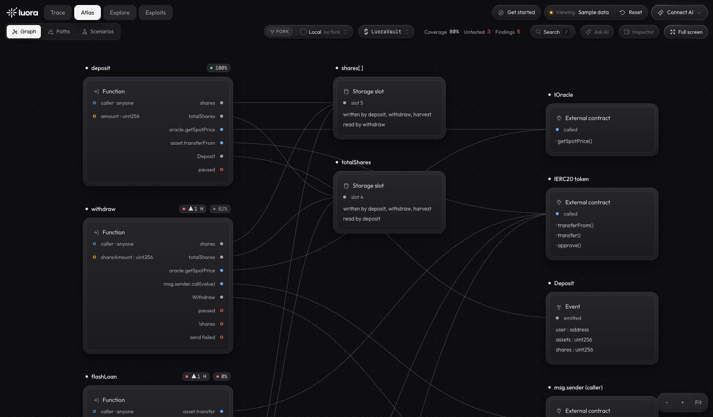The height and width of the screenshot is (417, 713).
Task: Click the Reset button
Action: (631, 13)
